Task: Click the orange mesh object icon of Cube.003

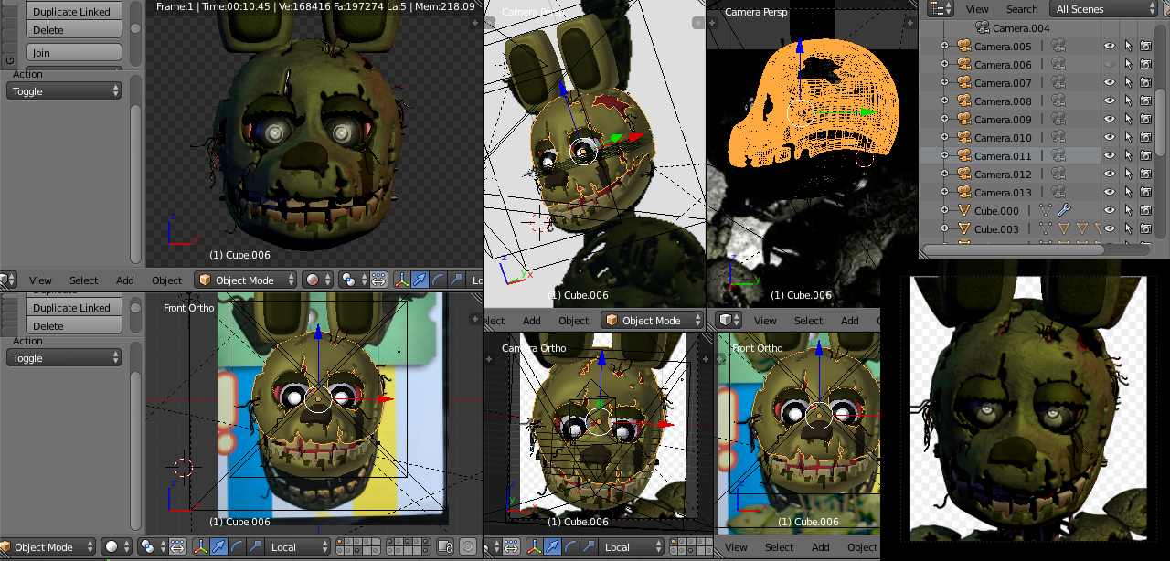Action: (x=963, y=228)
